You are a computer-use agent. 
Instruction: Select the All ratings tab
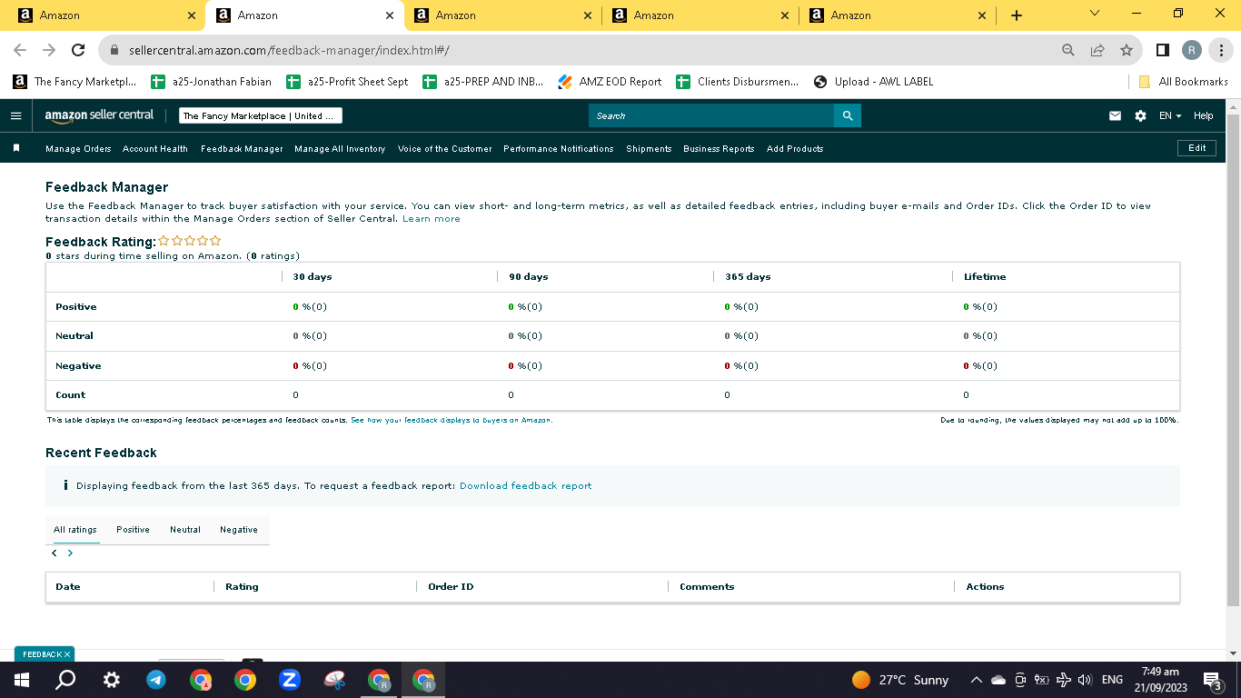click(x=74, y=530)
